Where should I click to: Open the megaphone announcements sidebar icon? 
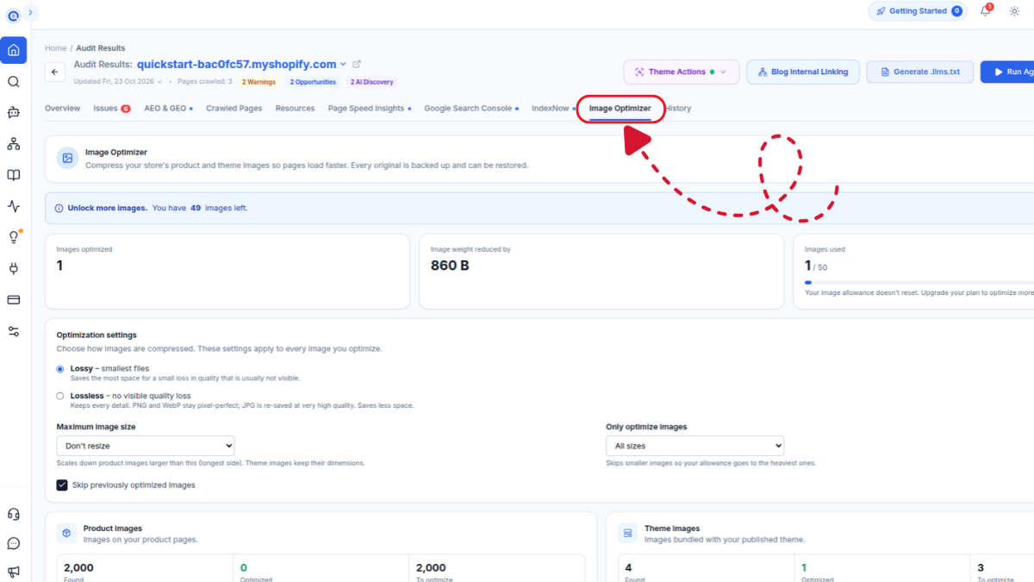(x=14, y=572)
